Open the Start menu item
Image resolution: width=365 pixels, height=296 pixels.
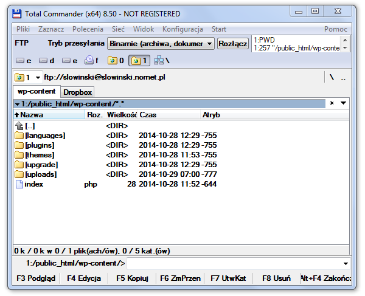pyautogui.click(x=219, y=29)
